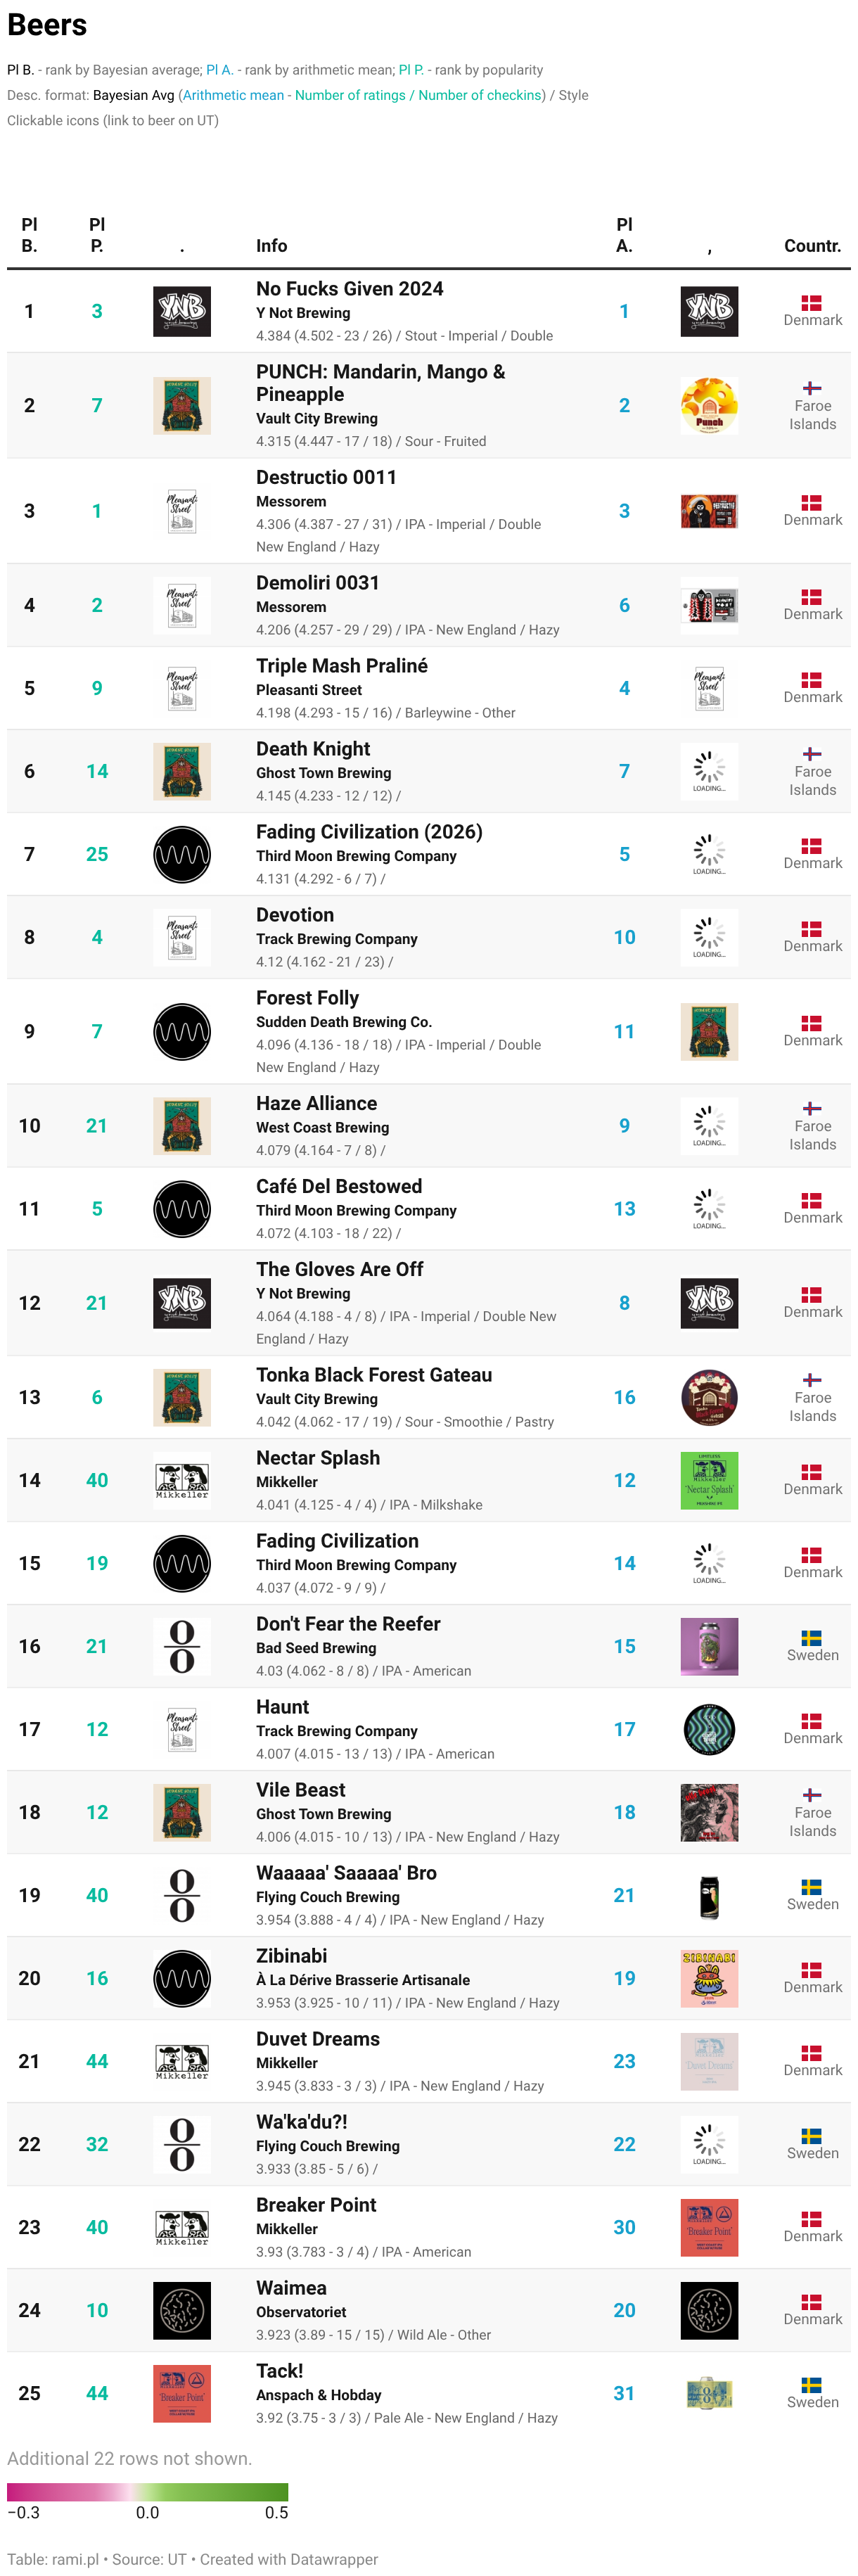Click the Countr. column header
858x2576 pixels.
(x=812, y=245)
